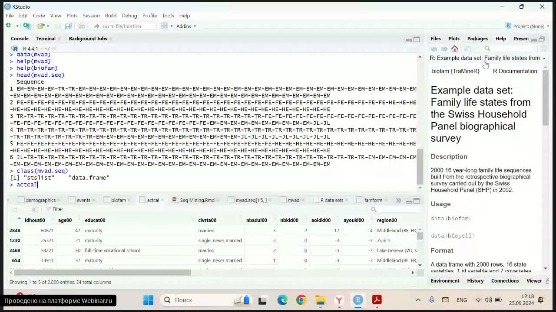The image size is (556, 312).
Task: Click the Filter funnel icon in data viewer
Action: [x=48, y=209]
